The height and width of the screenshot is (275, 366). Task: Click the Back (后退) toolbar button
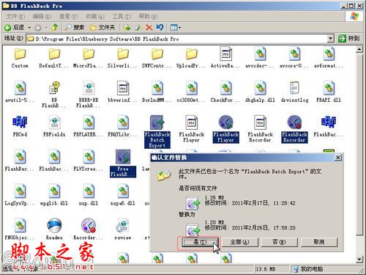tap(15, 27)
